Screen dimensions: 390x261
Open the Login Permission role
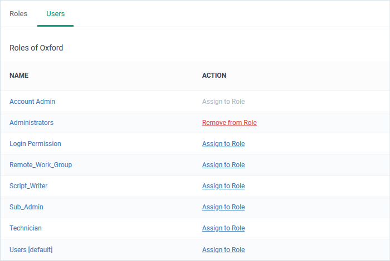35,143
